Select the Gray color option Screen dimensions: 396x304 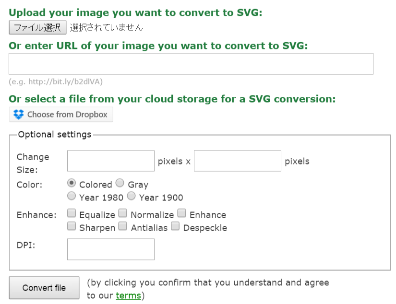(x=120, y=183)
